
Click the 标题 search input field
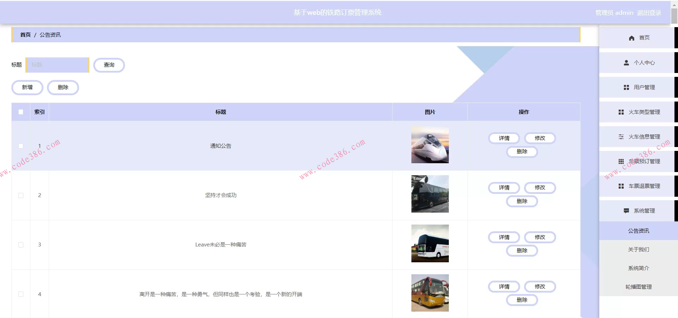[57, 65]
